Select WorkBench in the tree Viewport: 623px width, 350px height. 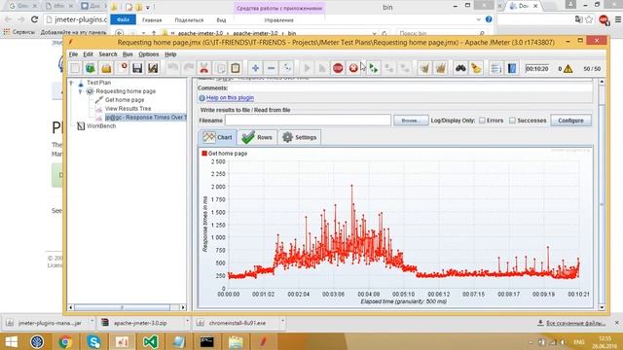click(x=101, y=126)
